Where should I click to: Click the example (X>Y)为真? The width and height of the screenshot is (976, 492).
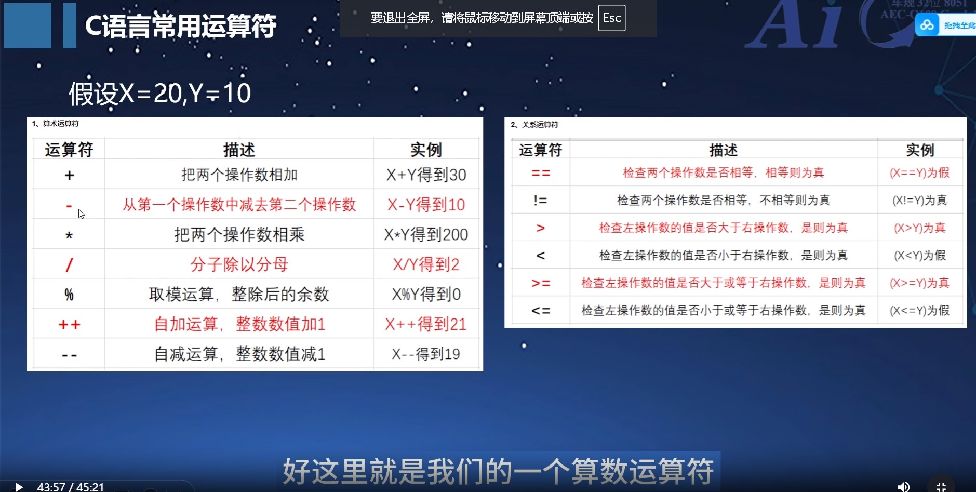920,228
